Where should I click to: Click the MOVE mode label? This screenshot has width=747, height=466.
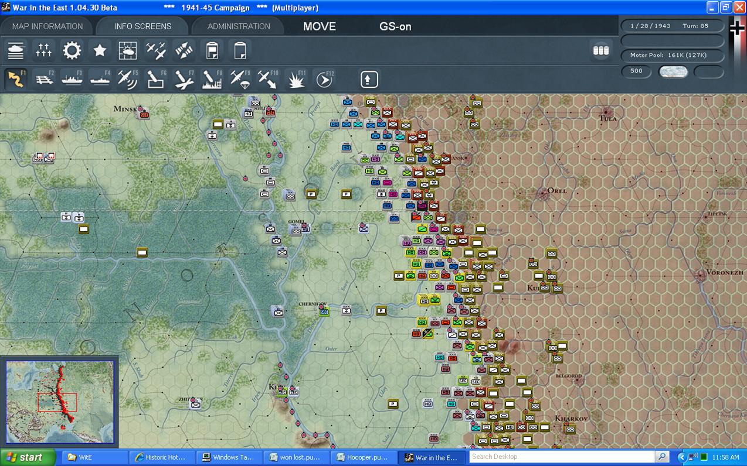(x=320, y=26)
